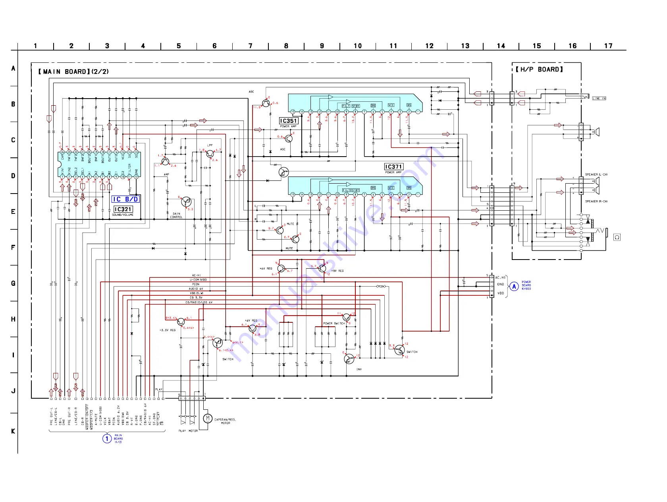This screenshot has width=667, height=502.
Task: Click the CD 3.3V line label
Action: pyautogui.click(x=196, y=298)
